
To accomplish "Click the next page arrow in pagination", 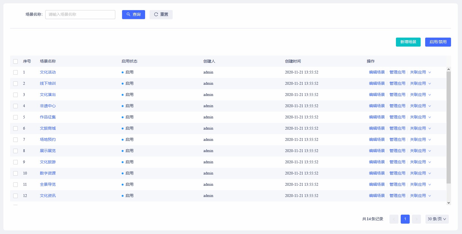I will pos(416,219).
